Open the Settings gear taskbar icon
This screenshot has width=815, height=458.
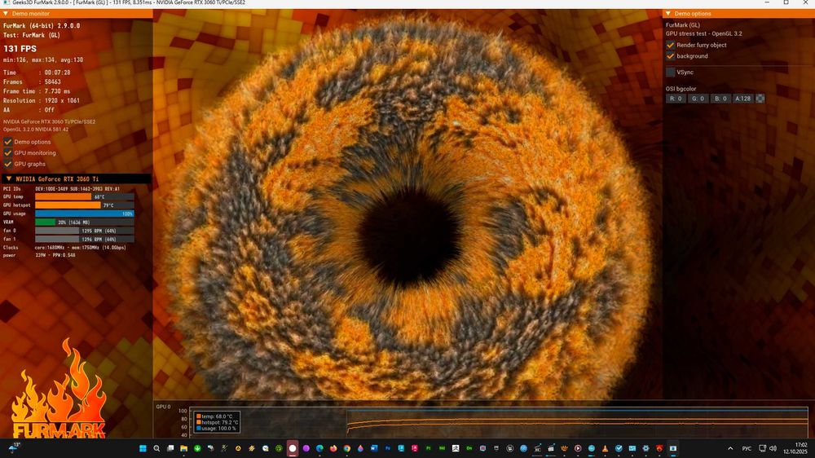coord(645,448)
